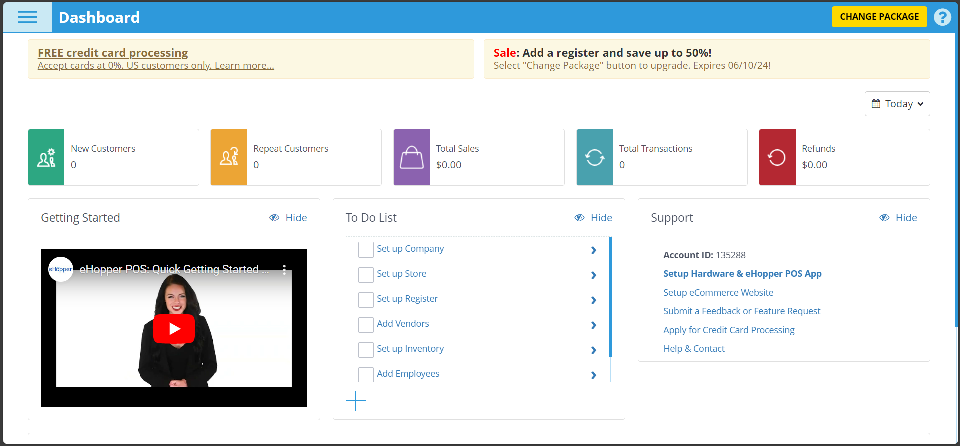
Task: Open the YouTube video three-dot options menu
Action: point(284,270)
